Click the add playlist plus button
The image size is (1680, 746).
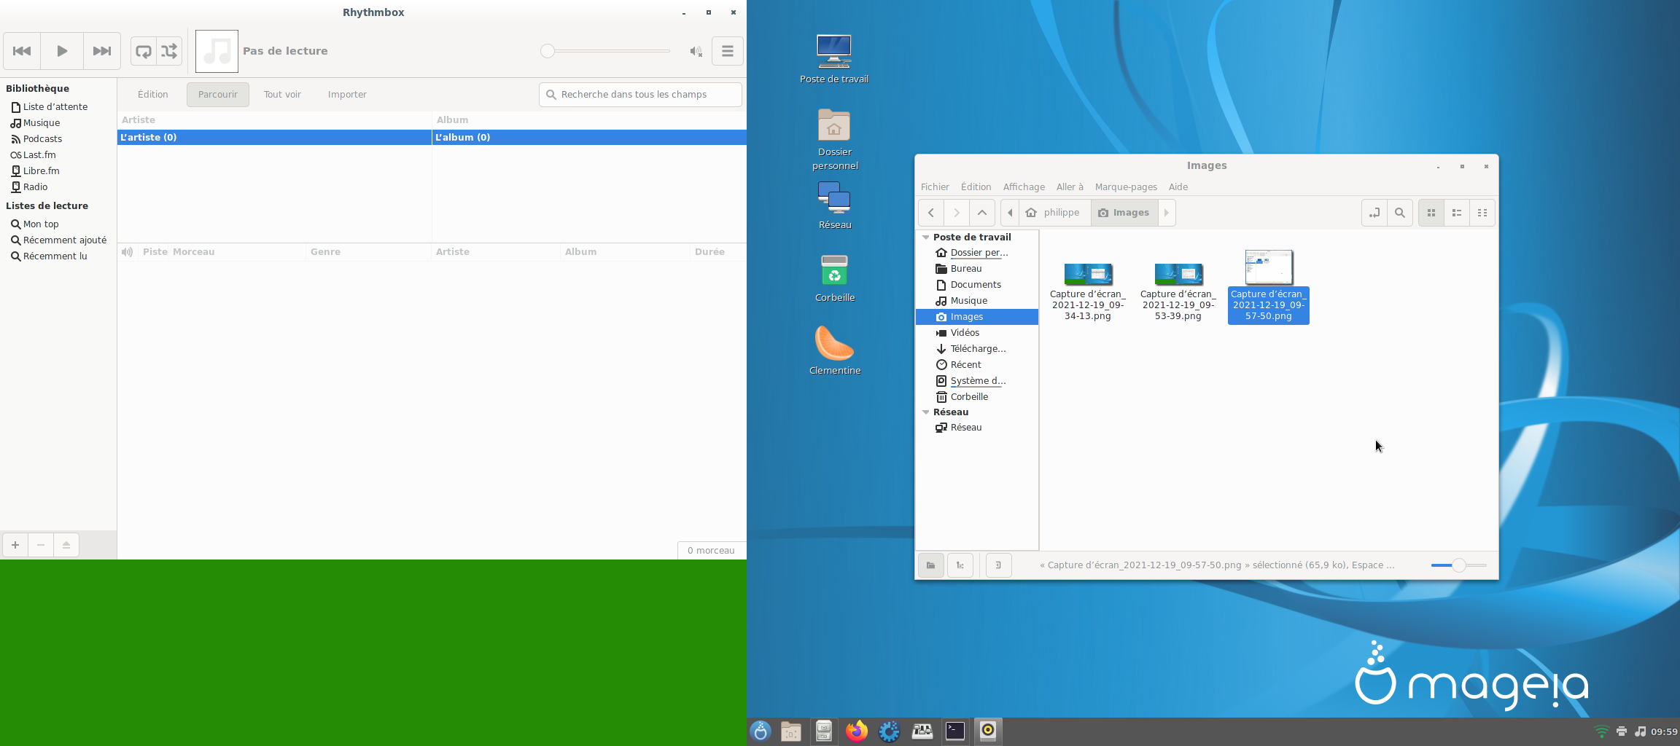15,545
